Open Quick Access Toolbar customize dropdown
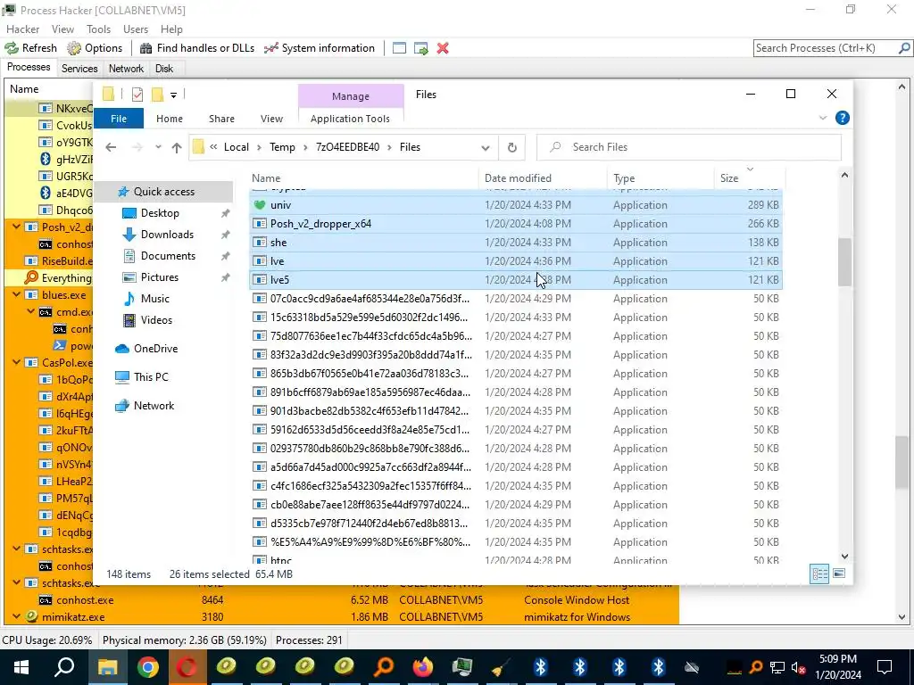The width and height of the screenshot is (914, 685). coord(173,95)
